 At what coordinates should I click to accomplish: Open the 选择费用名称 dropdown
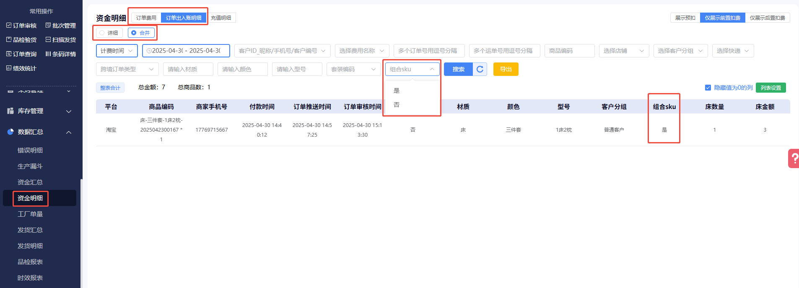point(362,51)
